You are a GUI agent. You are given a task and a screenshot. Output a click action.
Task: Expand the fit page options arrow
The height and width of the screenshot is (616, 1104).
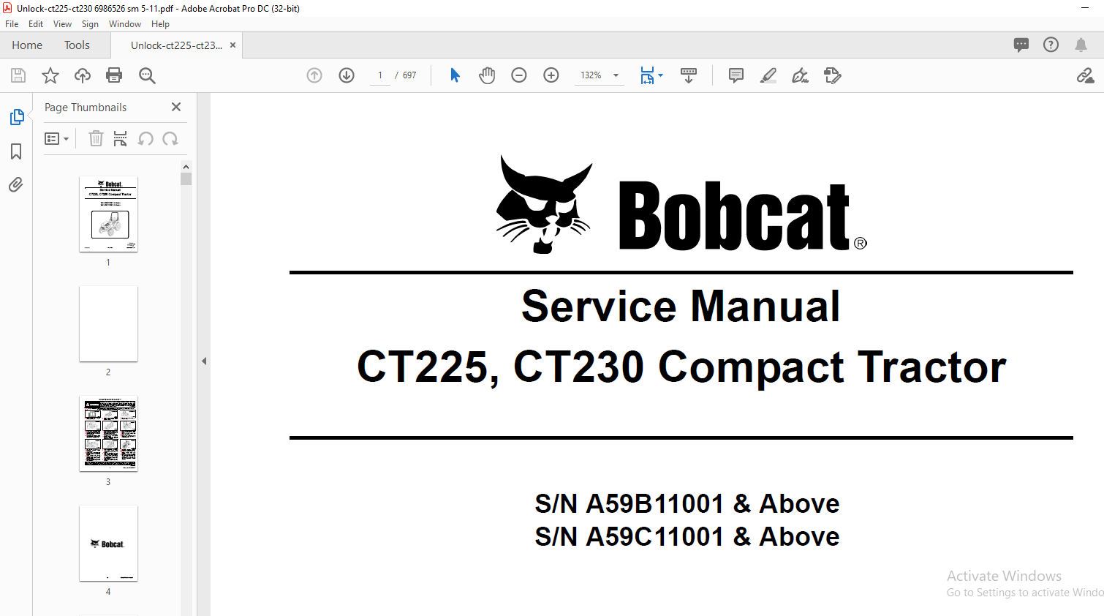pyautogui.click(x=660, y=75)
